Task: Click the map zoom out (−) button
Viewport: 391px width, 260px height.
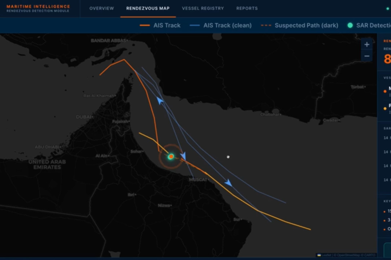Action: point(367,56)
